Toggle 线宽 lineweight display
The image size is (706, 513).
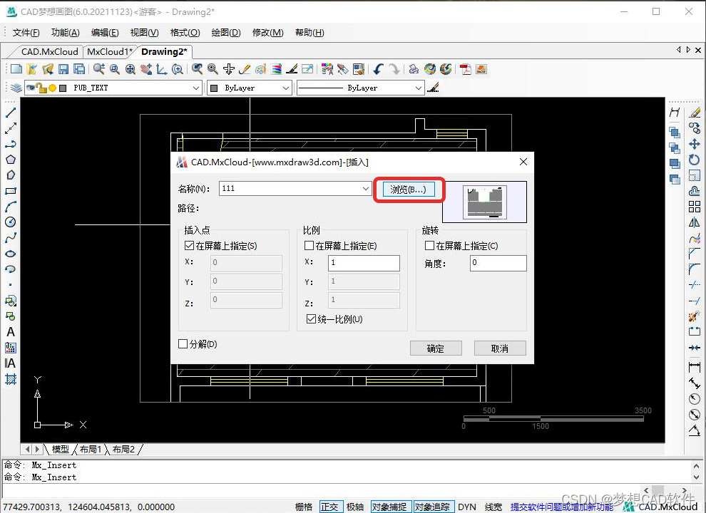(x=493, y=507)
